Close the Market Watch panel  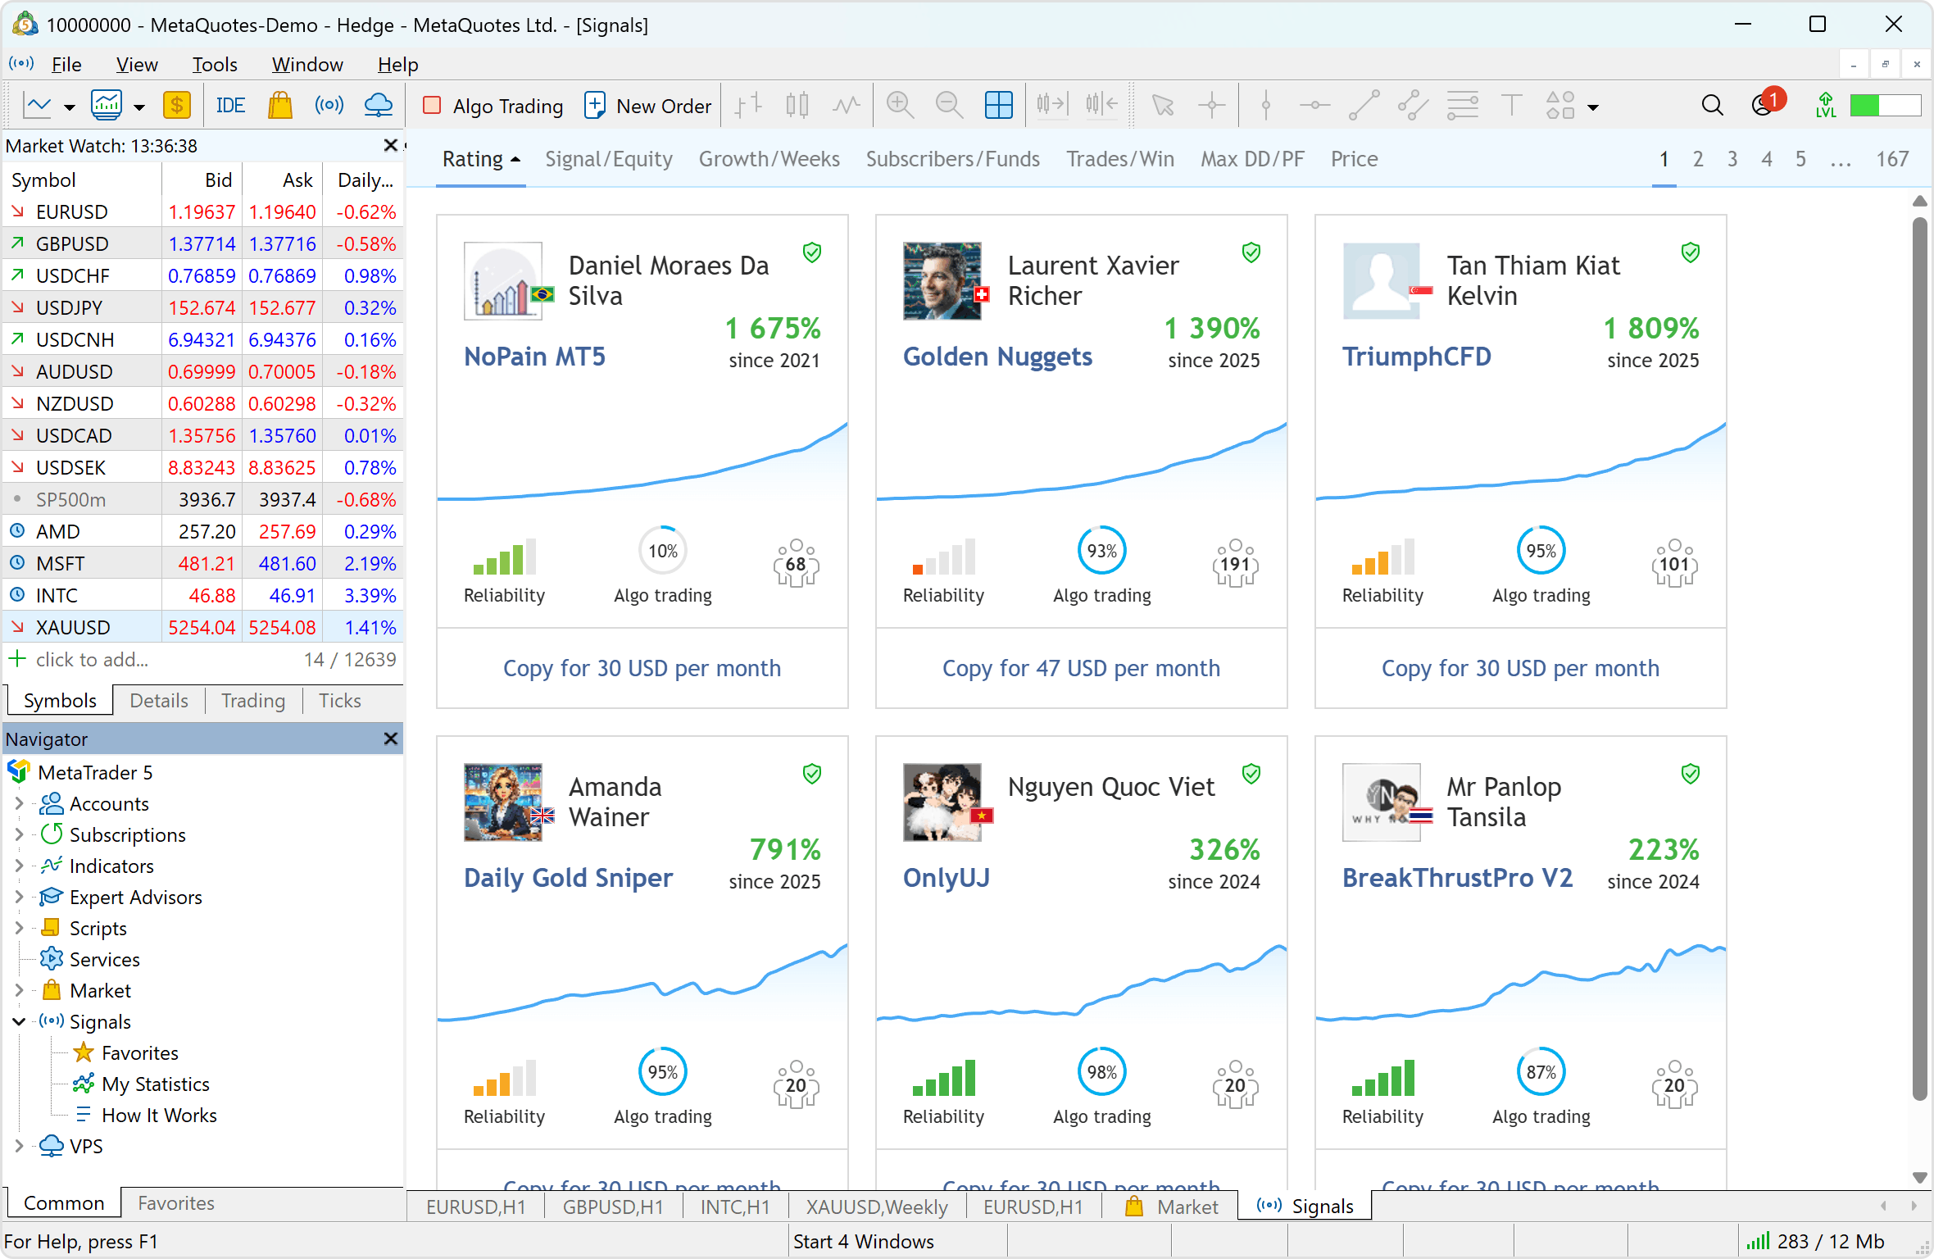click(391, 145)
